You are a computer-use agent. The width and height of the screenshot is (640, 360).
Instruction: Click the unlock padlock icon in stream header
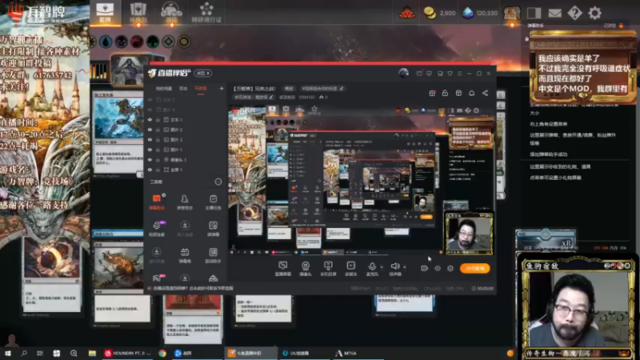point(445,93)
